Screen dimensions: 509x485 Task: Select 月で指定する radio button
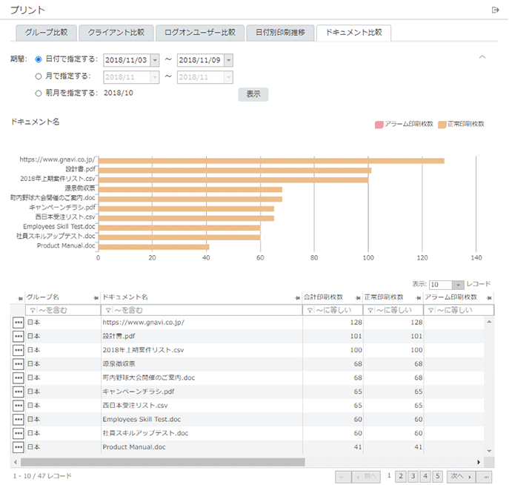coord(39,76)
